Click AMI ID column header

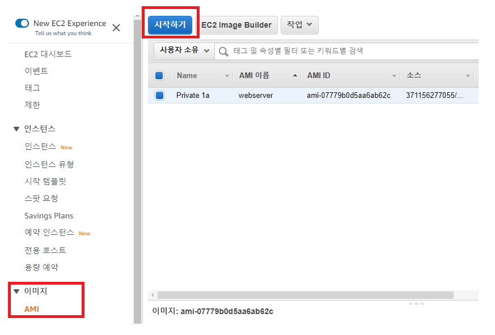pos(319,76)
